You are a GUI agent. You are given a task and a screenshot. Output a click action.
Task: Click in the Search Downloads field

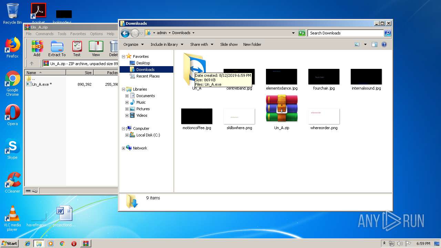coord(346,33)
